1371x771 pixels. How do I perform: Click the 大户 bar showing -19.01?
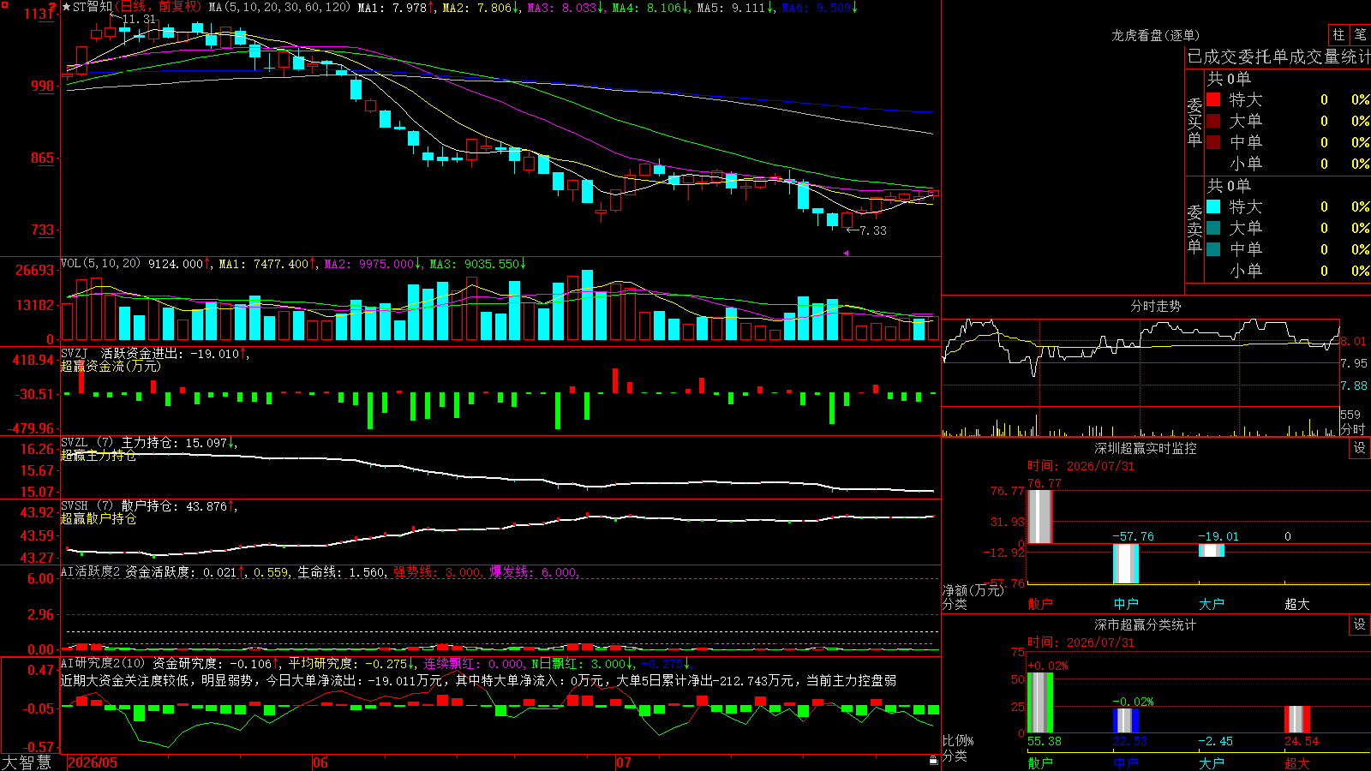coord(1212,550)
